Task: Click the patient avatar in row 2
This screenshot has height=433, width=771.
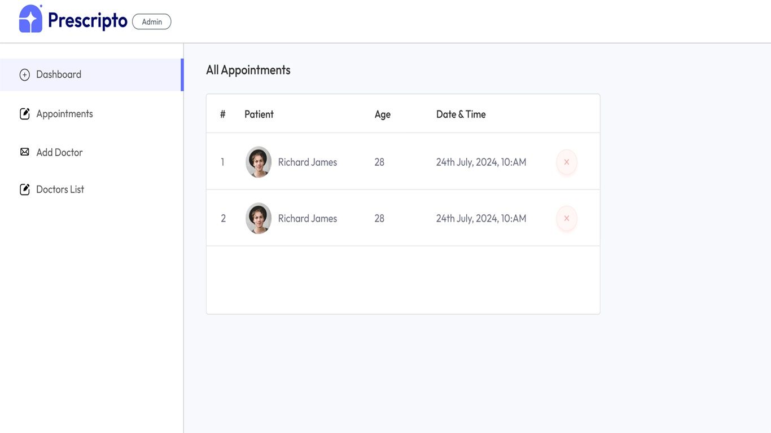Action: click(x=259, y=219)
